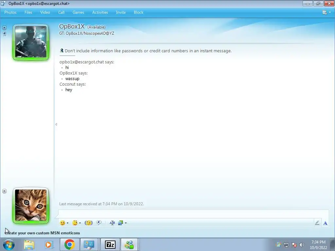Screen dimensions: 335x251
Task: Click the background picture icon
Action: [x=120, y=223]
